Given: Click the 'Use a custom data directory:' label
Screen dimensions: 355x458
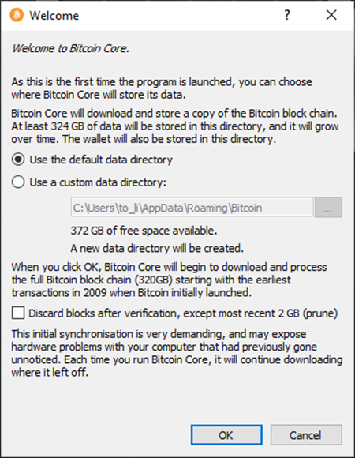Looking at the screenshot, I should (98, 182).
